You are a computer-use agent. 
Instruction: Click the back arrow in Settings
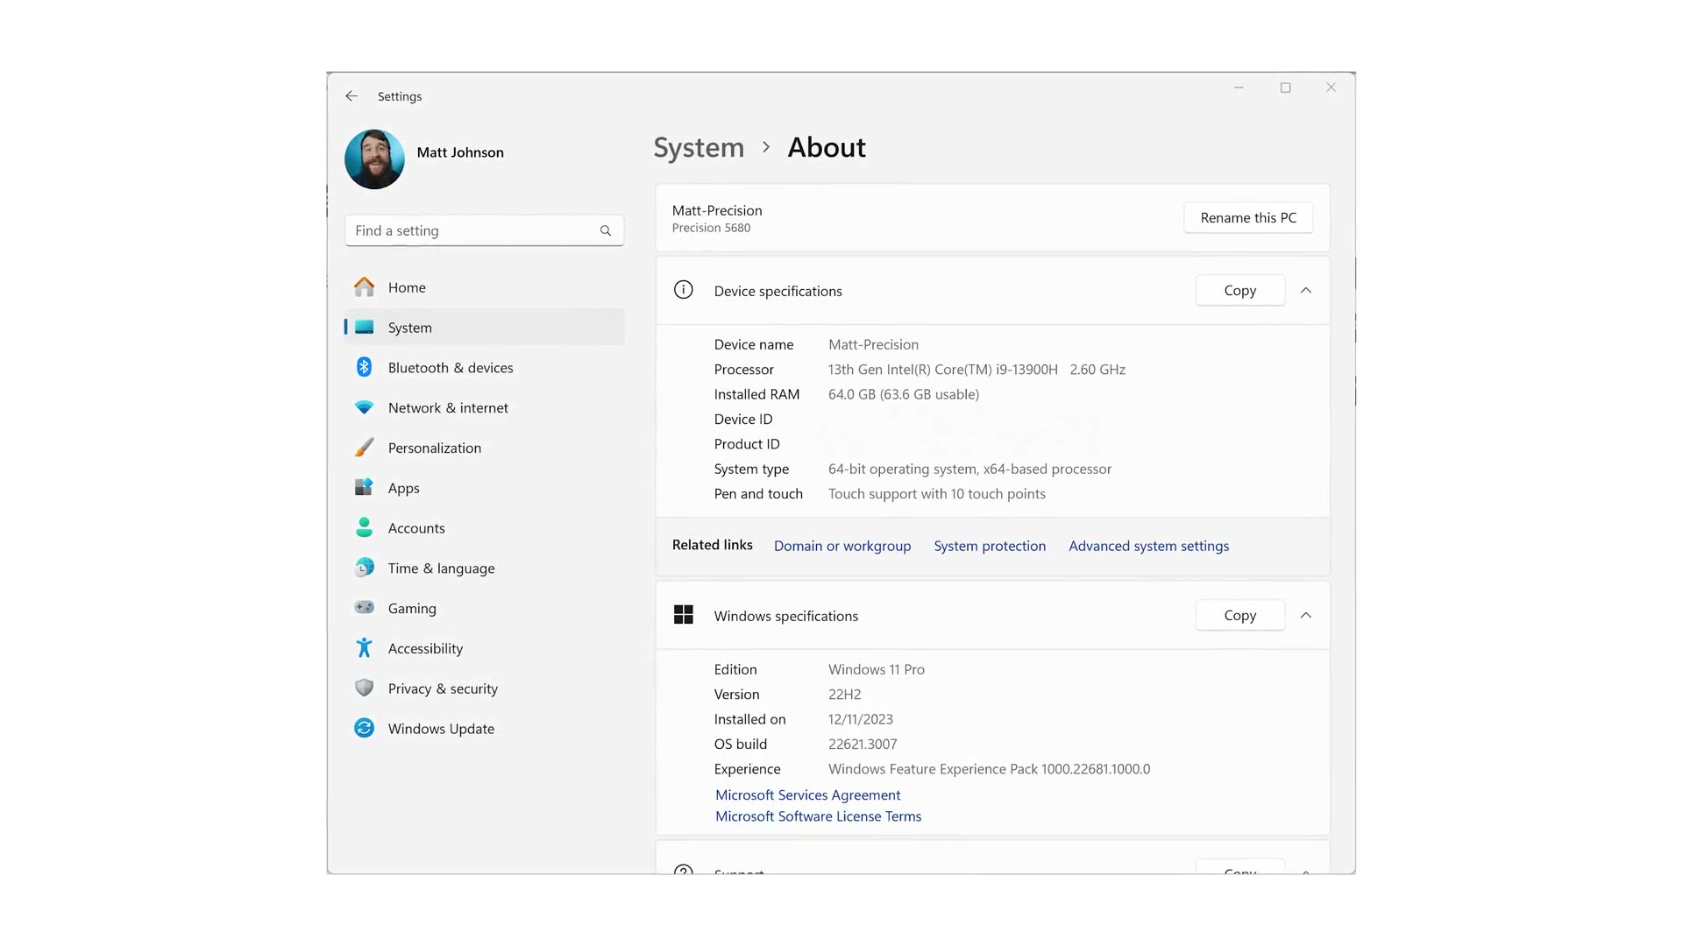tap(352, 96)
